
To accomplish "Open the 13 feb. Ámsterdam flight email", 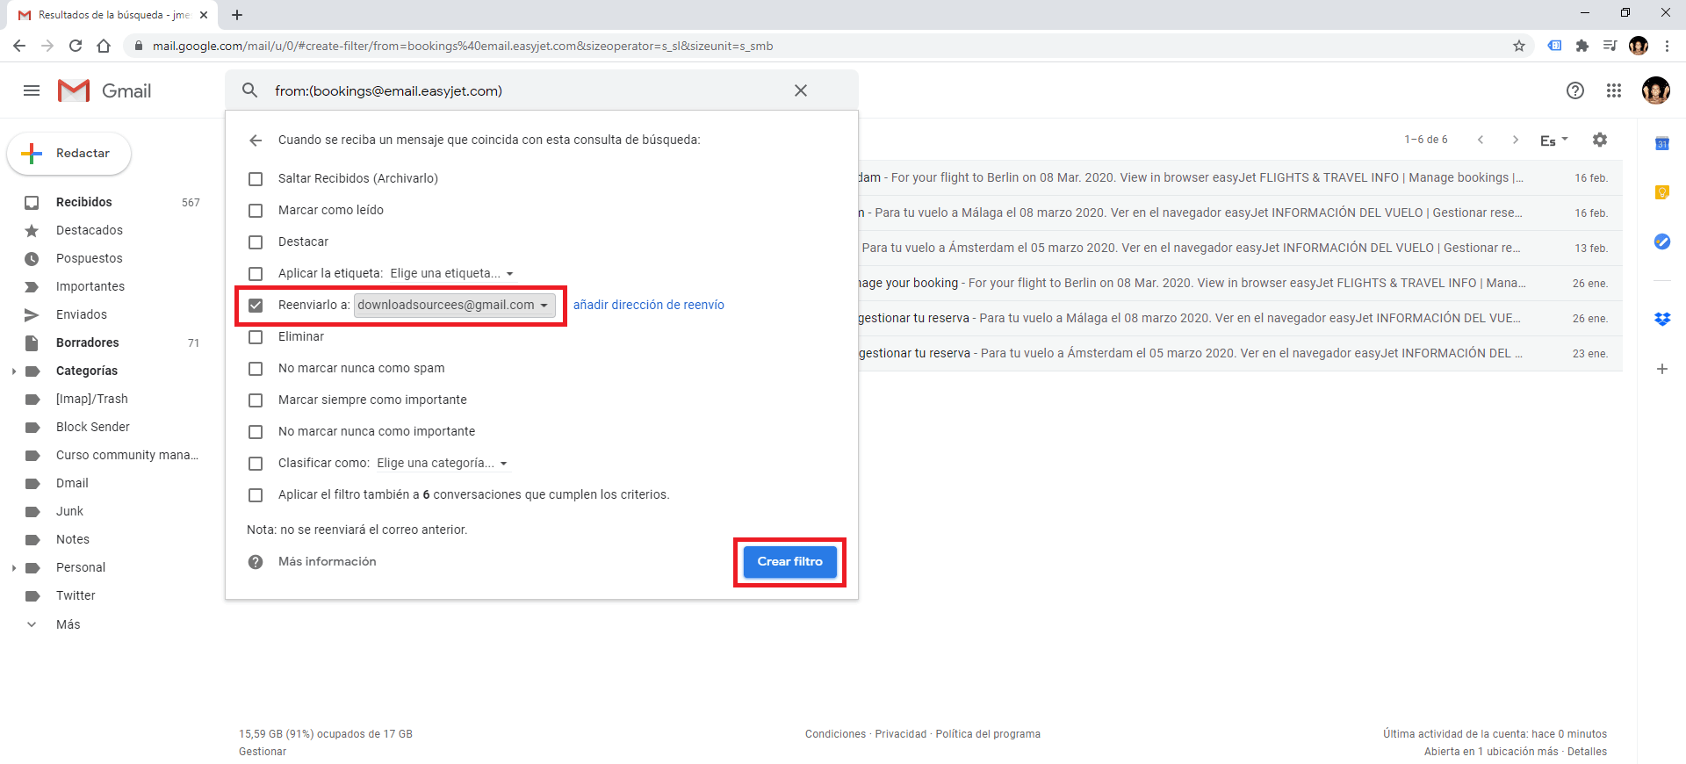I will 1240,249.
